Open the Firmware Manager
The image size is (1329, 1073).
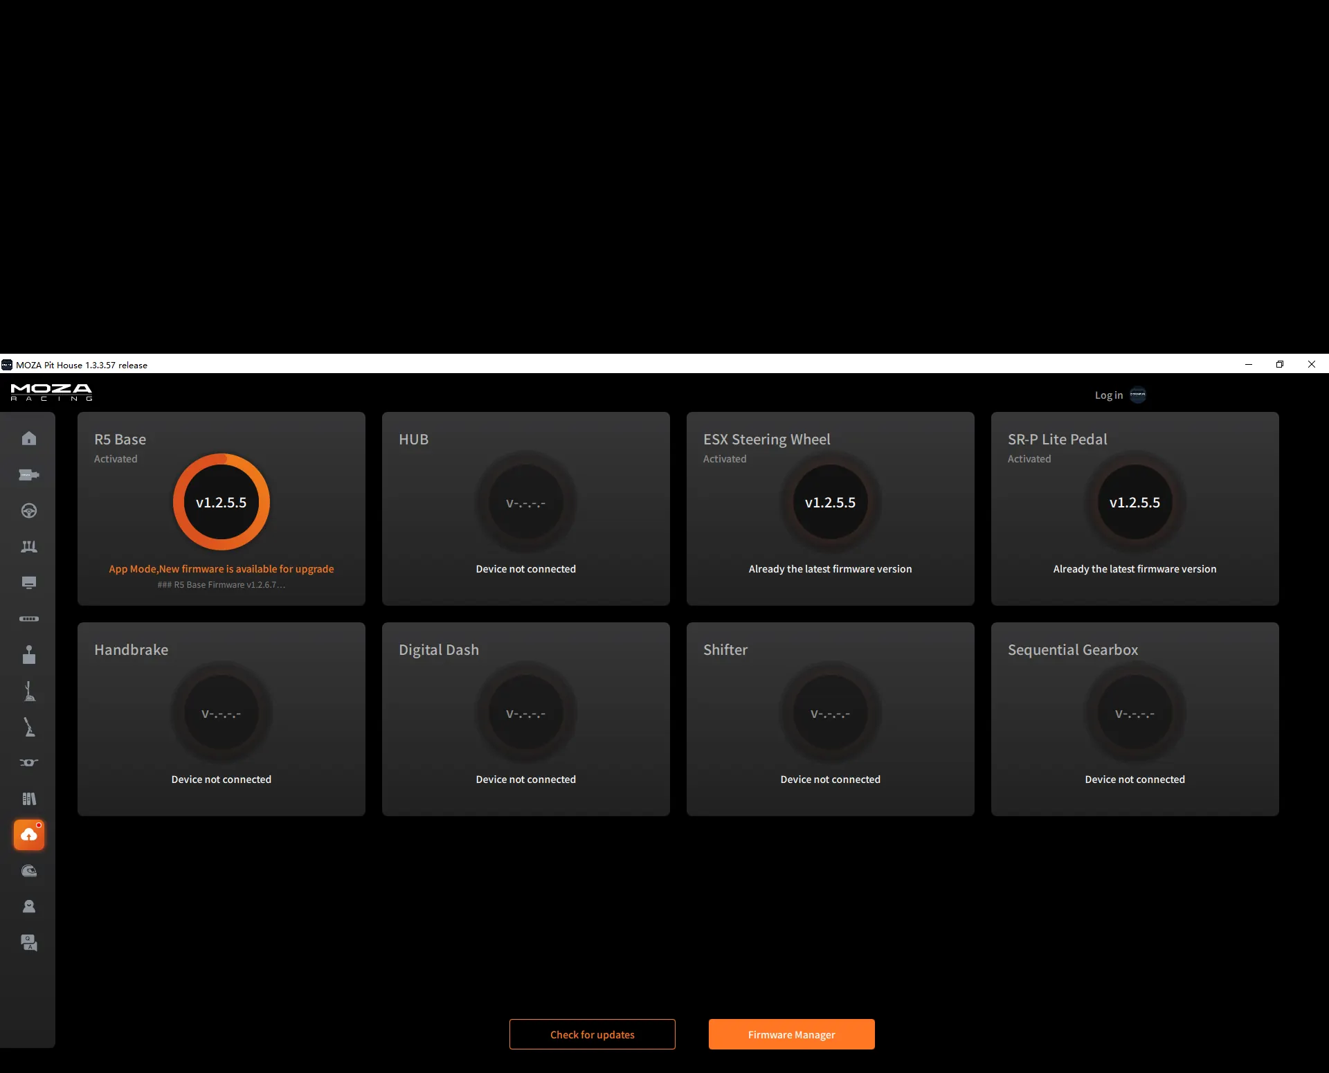point(792,1034)
